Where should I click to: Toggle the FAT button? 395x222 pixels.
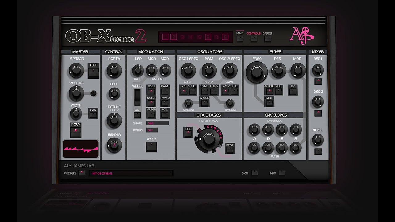pyautogui.click(x=94, y=72)
